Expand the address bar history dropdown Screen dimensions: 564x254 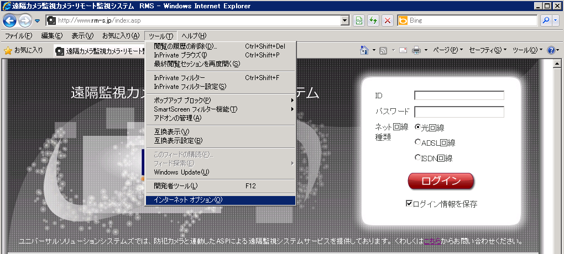346,20
